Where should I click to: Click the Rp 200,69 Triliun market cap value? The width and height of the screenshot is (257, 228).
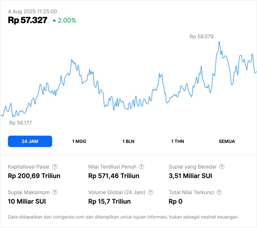(34, 176)
